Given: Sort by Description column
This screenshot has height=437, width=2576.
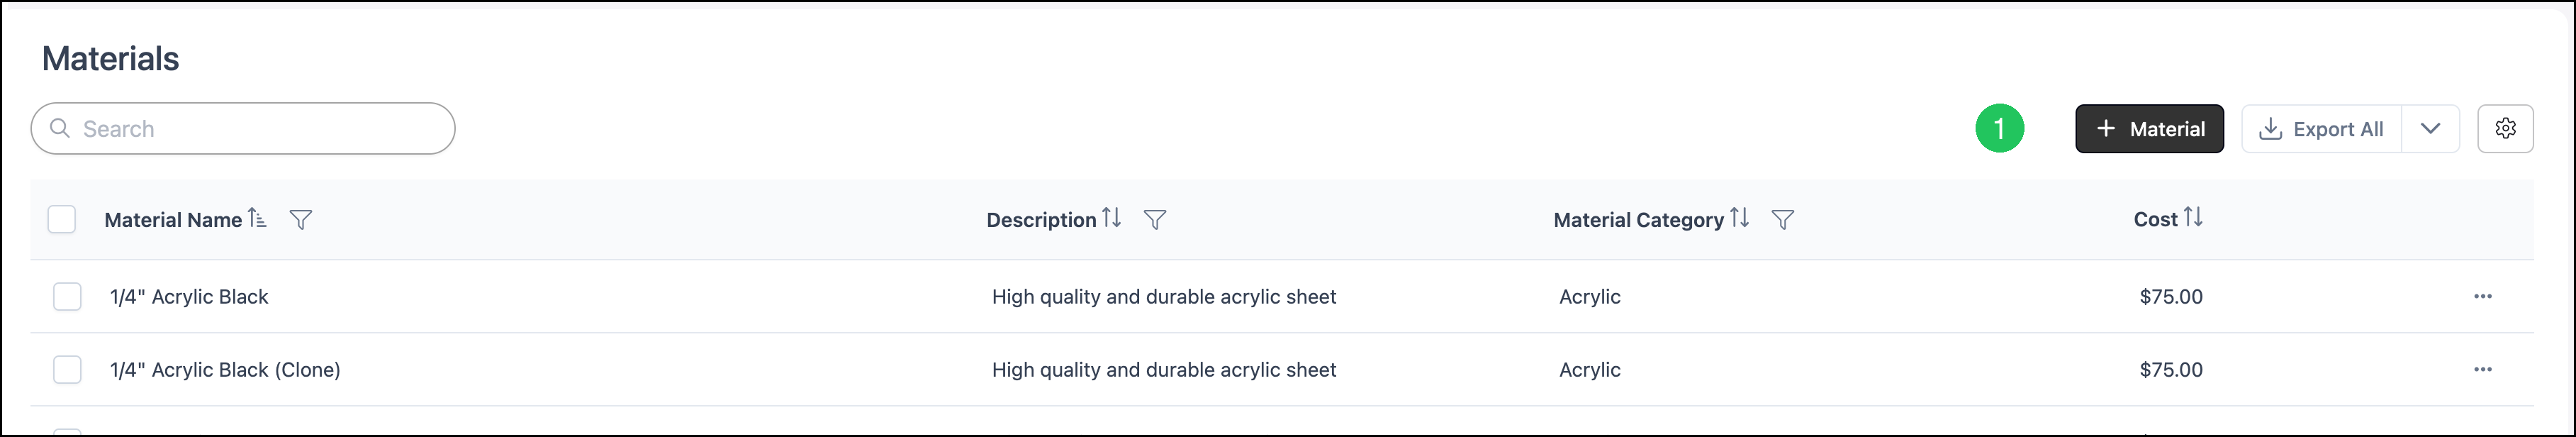Looking at the screenshot, I should point(1111,218).
